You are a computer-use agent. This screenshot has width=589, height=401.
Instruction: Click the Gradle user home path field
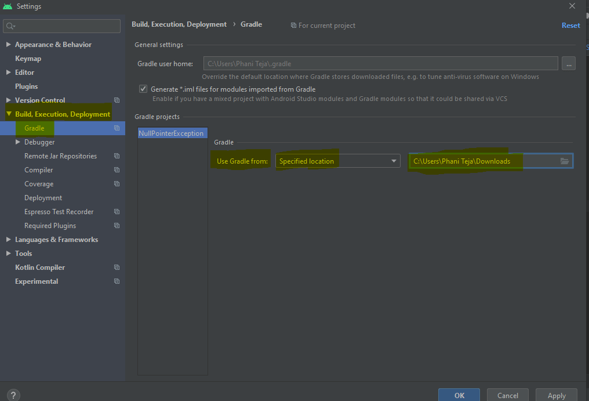coord(380,64)
